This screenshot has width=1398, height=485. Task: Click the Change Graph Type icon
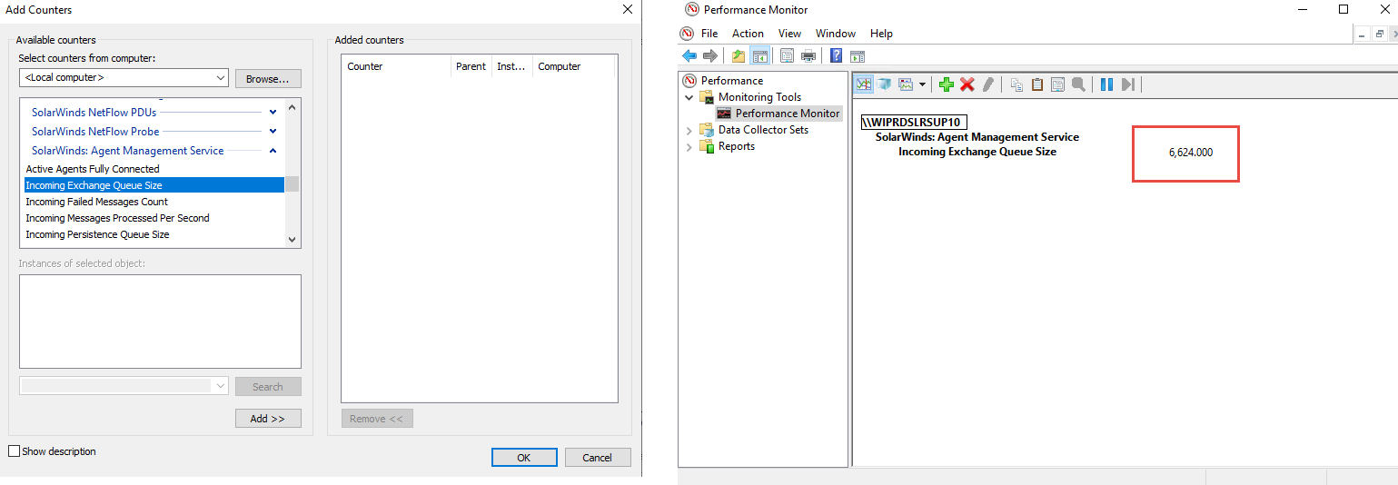pyautogui.click(x=906, y=84)
